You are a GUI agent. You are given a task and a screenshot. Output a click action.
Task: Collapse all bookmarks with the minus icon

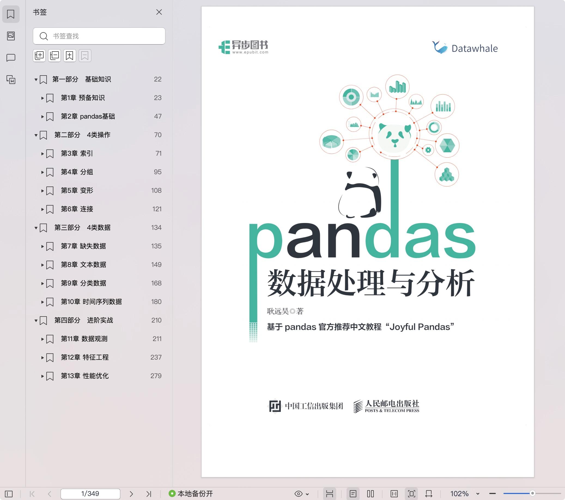coord(54,56)
